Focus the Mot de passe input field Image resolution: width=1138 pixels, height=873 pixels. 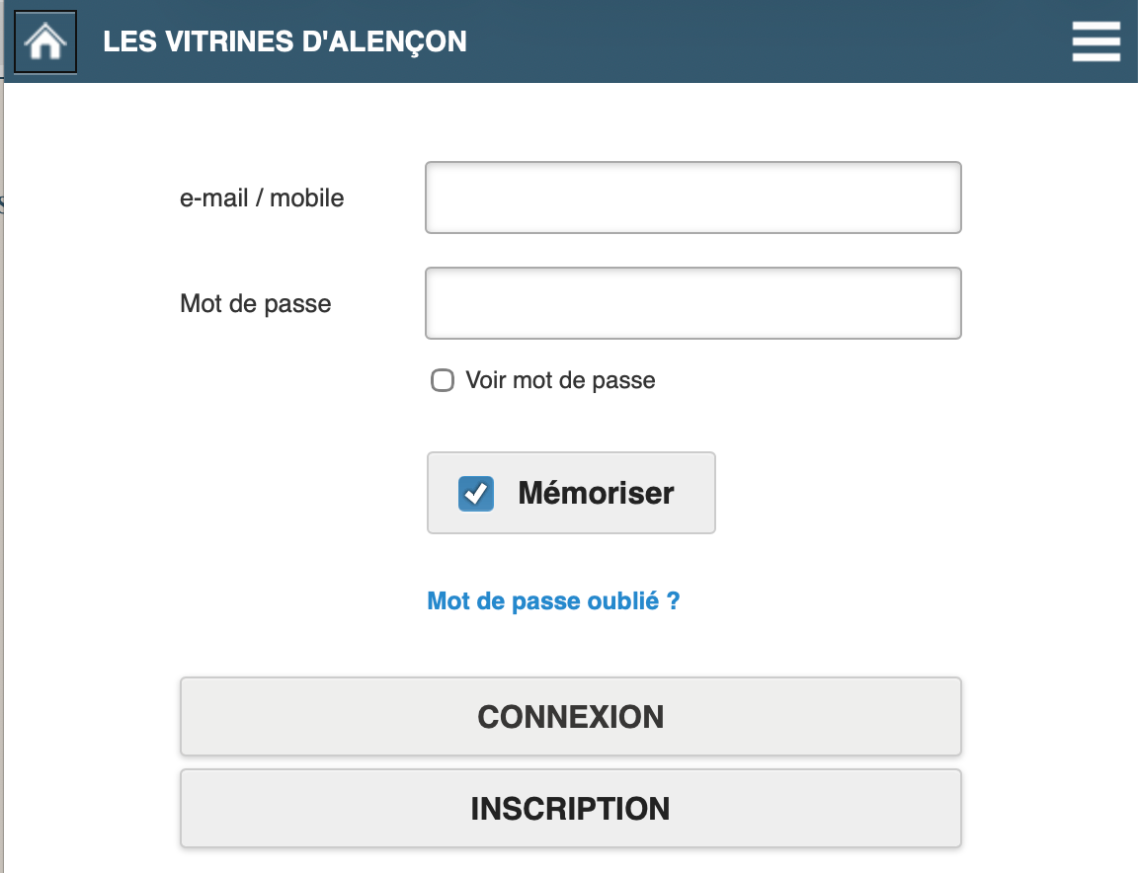click(692, 303)
